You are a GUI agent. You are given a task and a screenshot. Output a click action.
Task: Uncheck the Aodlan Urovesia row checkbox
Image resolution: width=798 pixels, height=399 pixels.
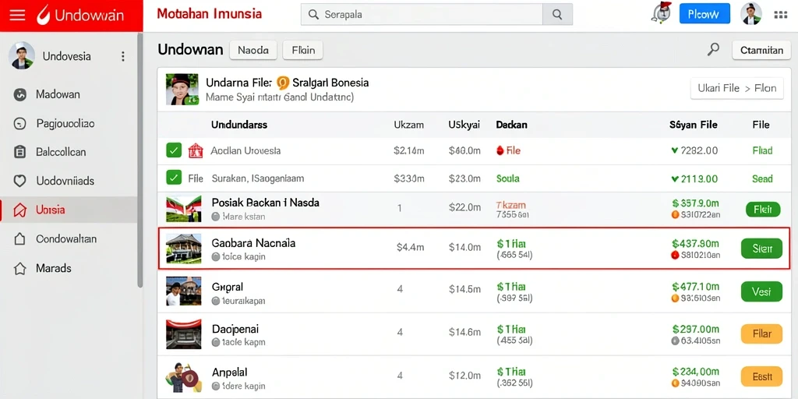174,150
